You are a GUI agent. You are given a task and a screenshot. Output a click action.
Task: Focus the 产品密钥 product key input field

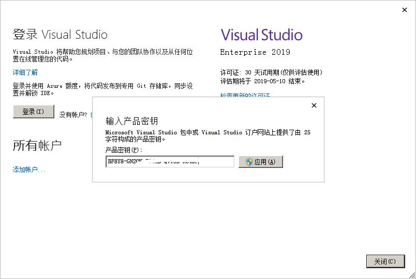pos(170,162)
